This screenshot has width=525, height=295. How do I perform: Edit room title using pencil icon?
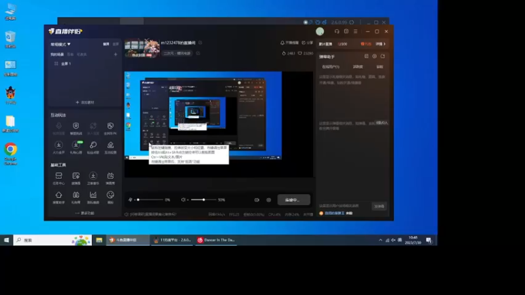[x=200, y=43]
